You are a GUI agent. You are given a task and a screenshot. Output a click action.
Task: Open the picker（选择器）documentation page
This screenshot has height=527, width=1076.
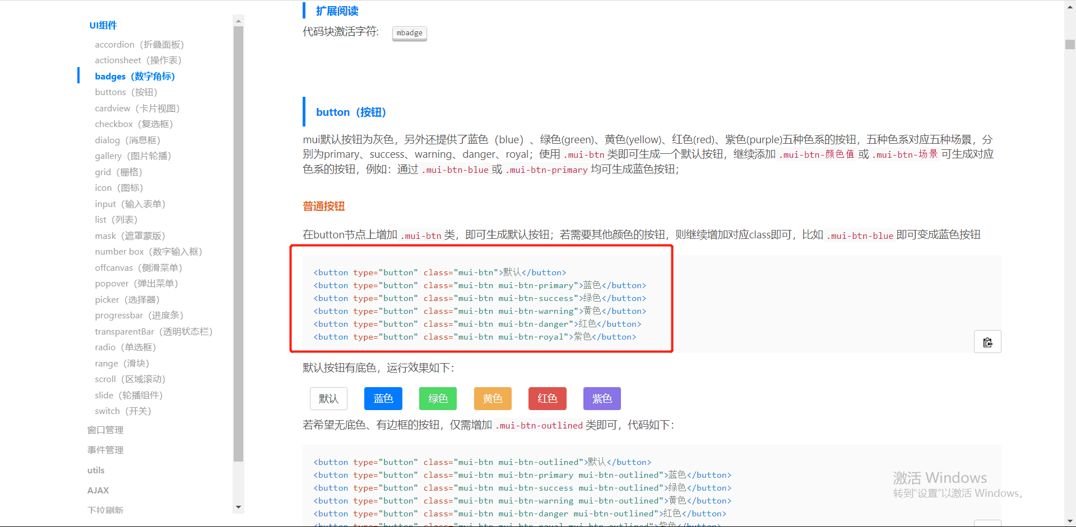(126, 299)
